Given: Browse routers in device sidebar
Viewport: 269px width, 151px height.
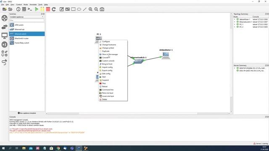Looking at the screenshot, I should [x=5, y=18].
